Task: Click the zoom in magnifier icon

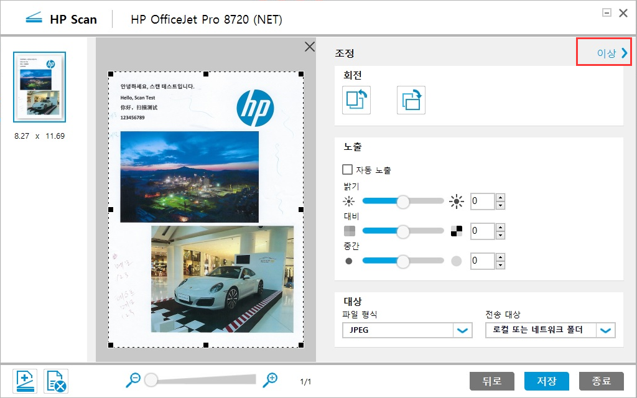Action: [x=270, y=380]
